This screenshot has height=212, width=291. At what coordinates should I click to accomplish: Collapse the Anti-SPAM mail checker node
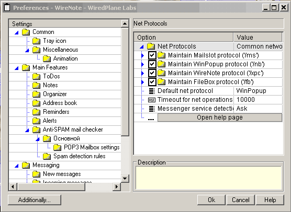click(27, 130)
